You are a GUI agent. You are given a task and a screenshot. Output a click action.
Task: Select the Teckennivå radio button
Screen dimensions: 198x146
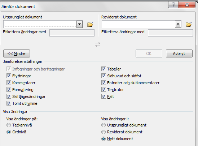point(9,125)
